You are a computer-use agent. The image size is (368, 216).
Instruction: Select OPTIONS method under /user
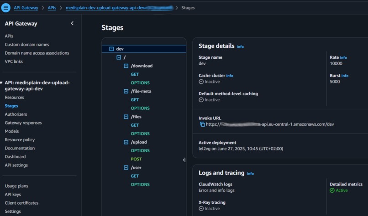(x=140, y=185)
